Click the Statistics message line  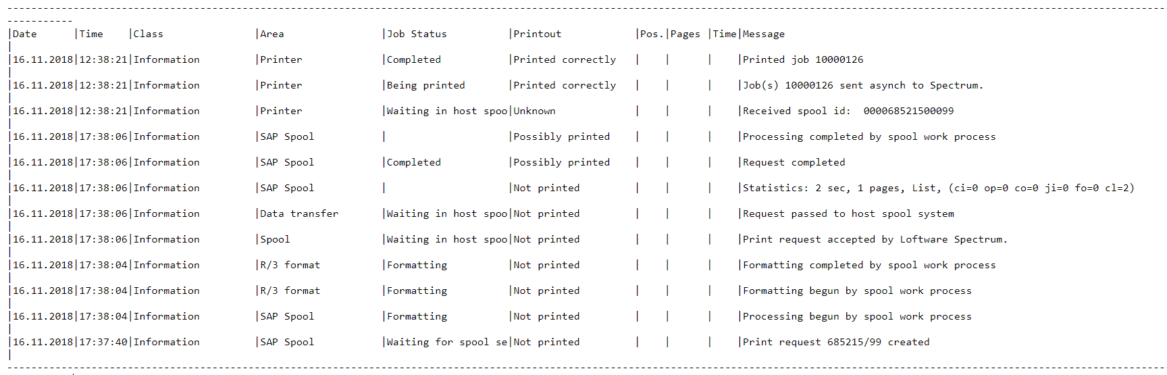point(939,188)
